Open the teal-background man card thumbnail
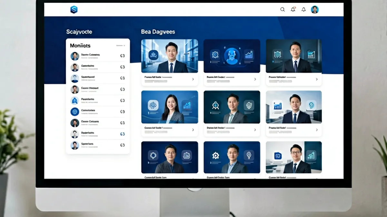This screenshot has width=387, height=217. (232, 107)
